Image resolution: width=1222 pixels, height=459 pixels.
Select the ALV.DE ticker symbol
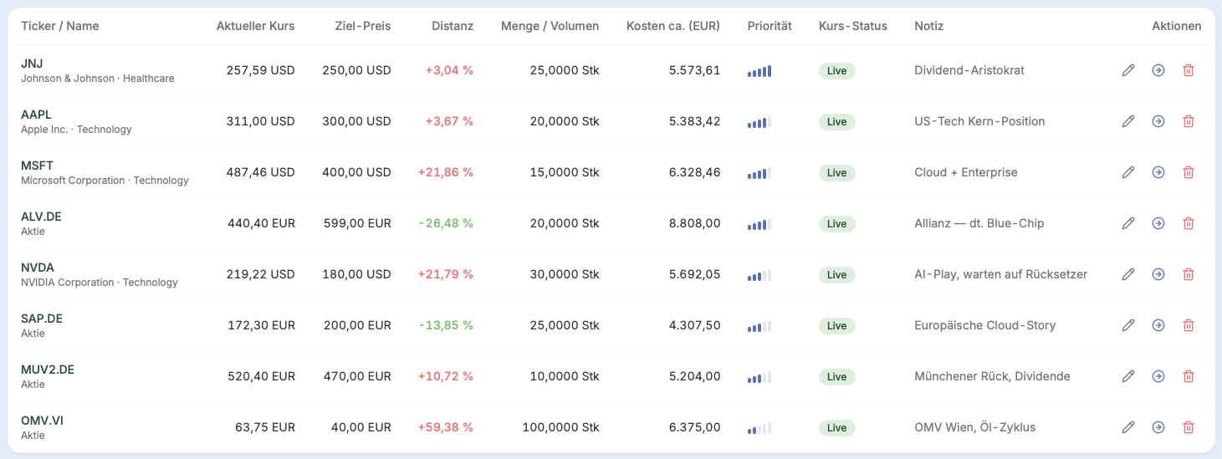click(41, 217)
